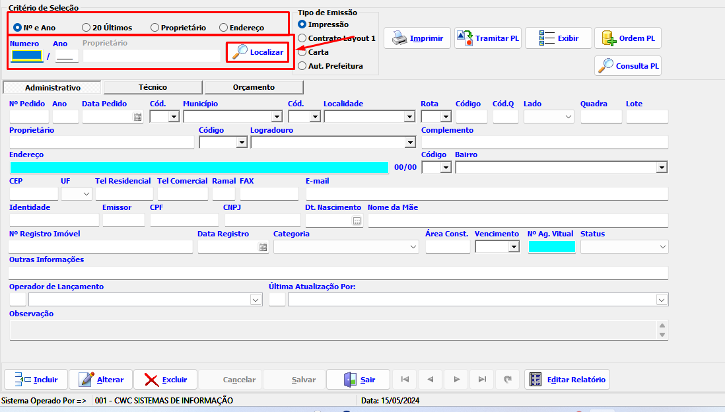Click the cyan Endereço field

click(x=199, y=168)
